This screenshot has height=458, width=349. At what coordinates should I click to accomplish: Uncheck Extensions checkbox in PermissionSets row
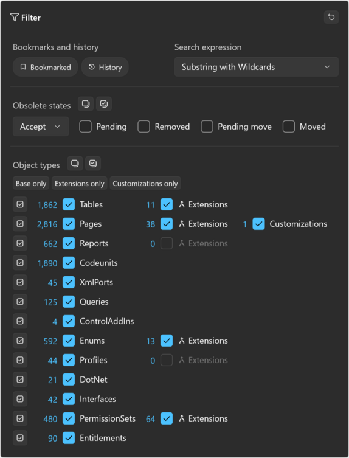pos(167,418)
